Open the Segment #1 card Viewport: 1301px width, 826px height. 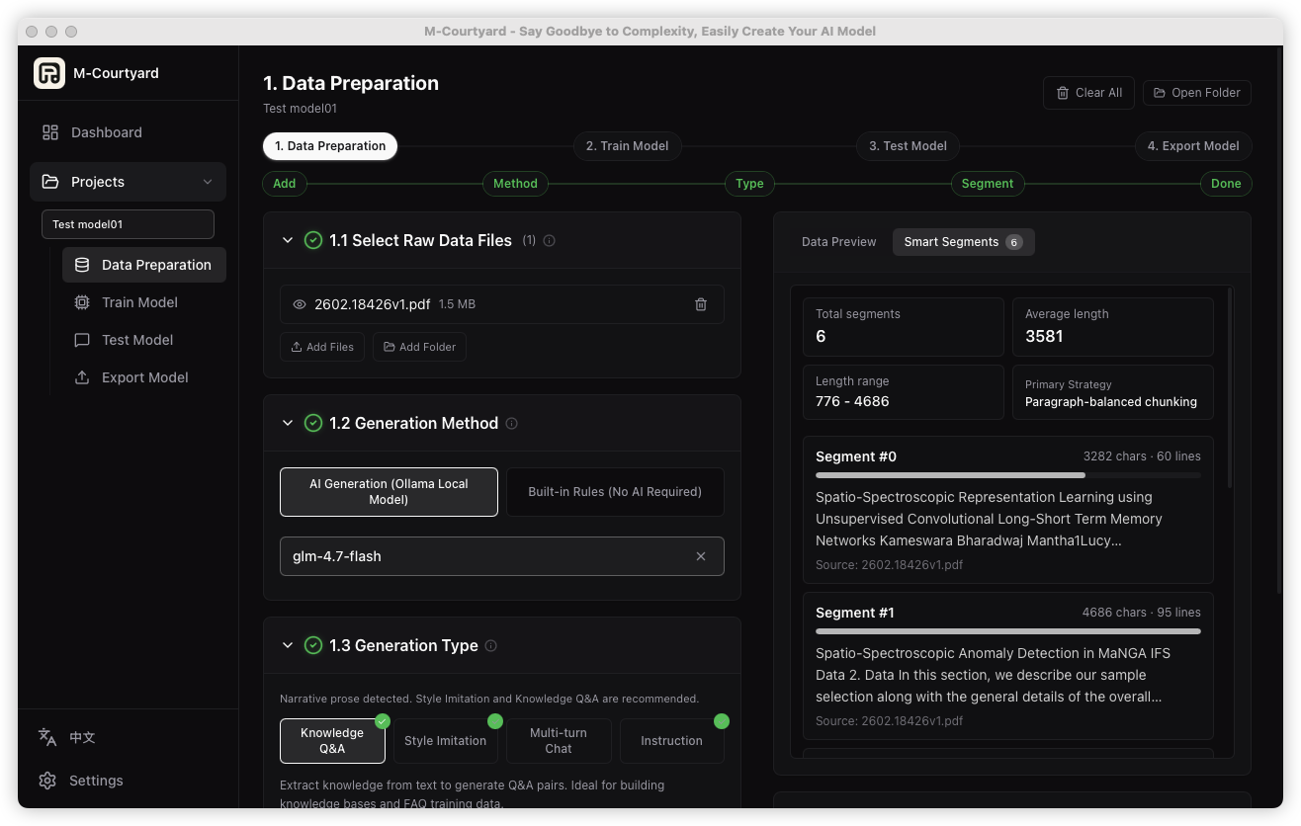1008,666
